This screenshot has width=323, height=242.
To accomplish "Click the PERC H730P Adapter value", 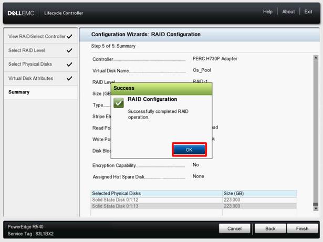I will tap(215, 59).
